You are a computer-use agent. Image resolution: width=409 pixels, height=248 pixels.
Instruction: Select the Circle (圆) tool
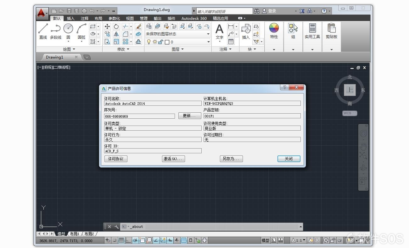(68, 31)
